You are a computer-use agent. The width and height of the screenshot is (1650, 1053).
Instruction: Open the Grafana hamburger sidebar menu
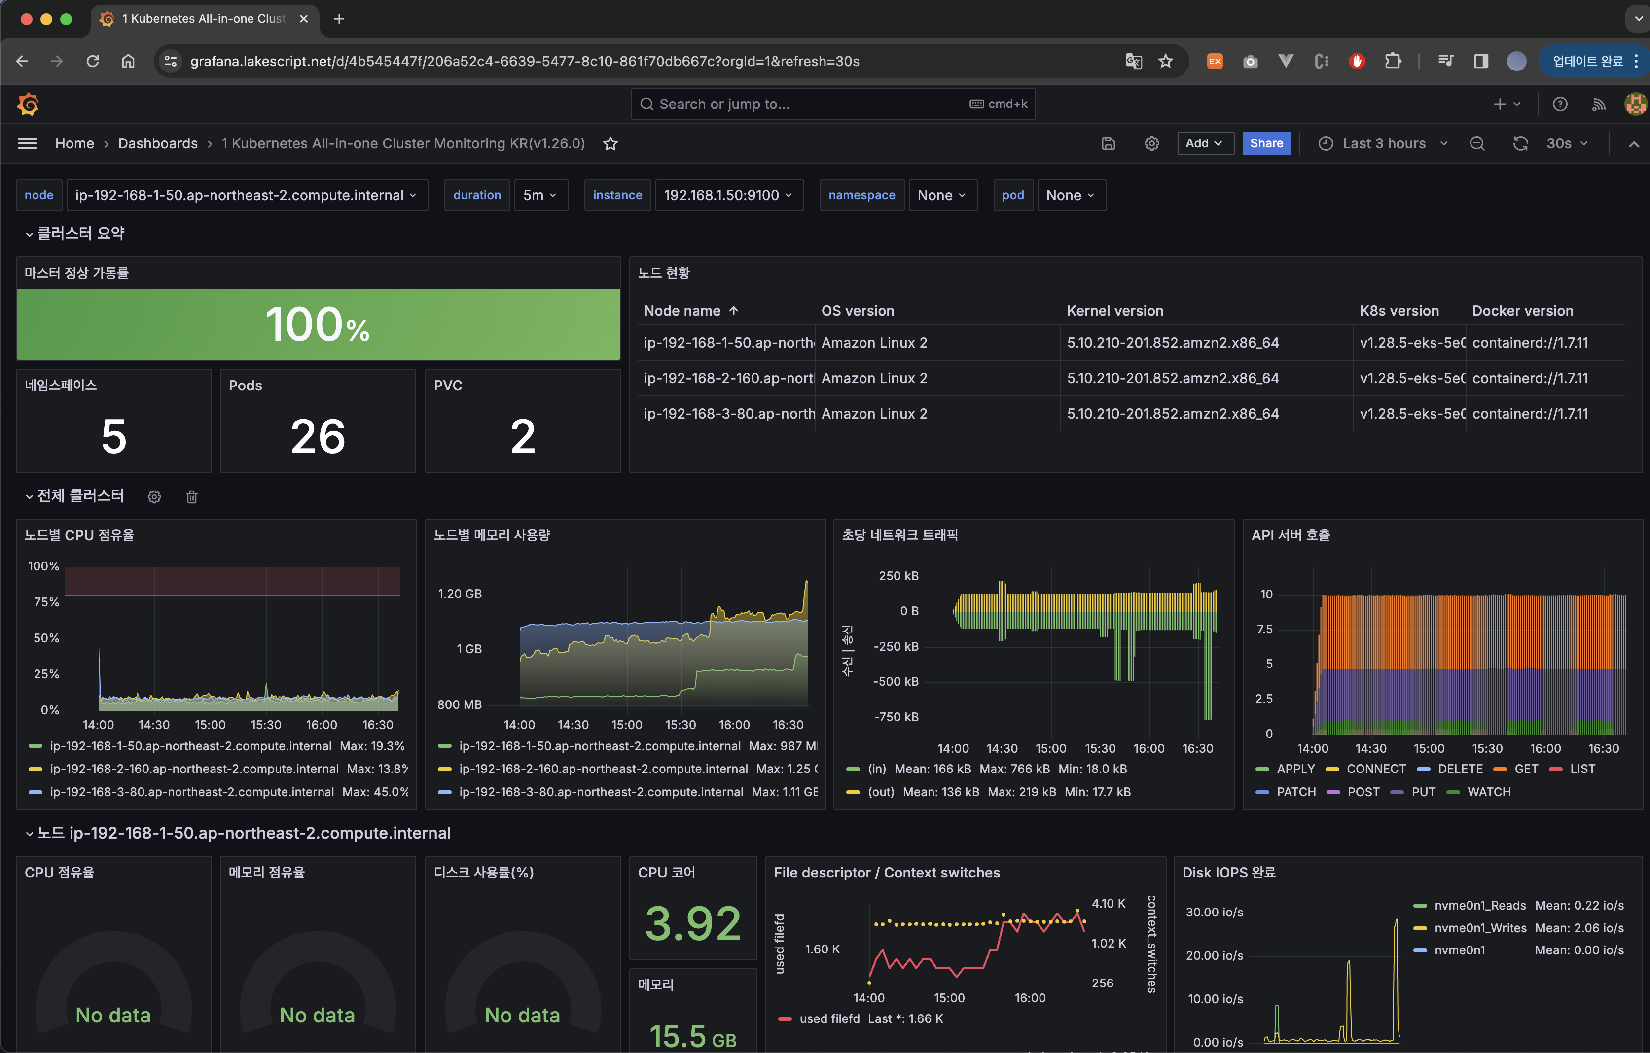[x=28, y=143]
